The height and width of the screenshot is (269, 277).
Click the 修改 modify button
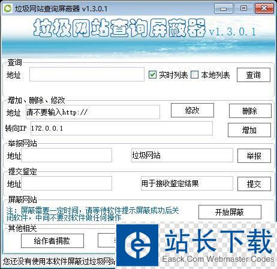pos(192,110)
